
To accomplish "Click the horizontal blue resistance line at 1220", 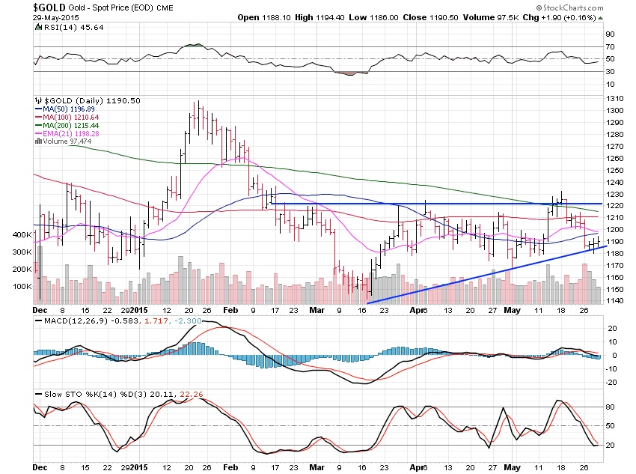I will coord(436,204).
